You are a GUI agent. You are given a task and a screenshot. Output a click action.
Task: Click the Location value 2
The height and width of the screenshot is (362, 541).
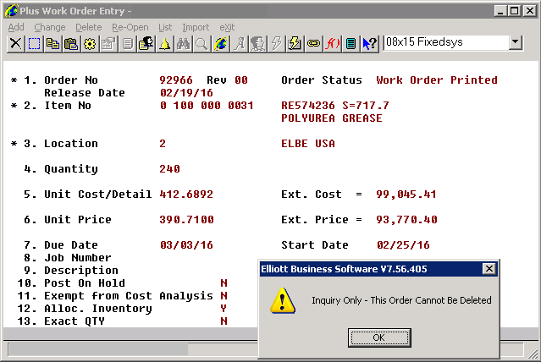(x=163, y=144)
